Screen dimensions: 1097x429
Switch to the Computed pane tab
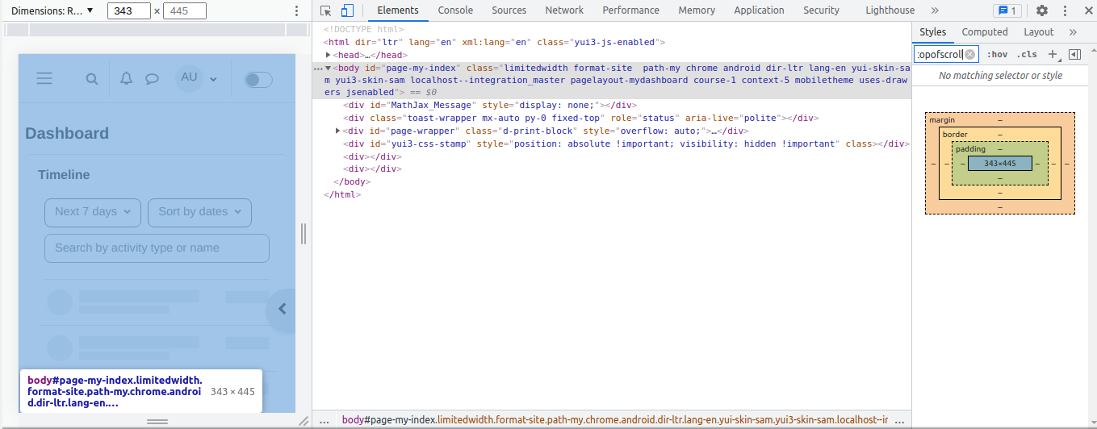point(985,32)
